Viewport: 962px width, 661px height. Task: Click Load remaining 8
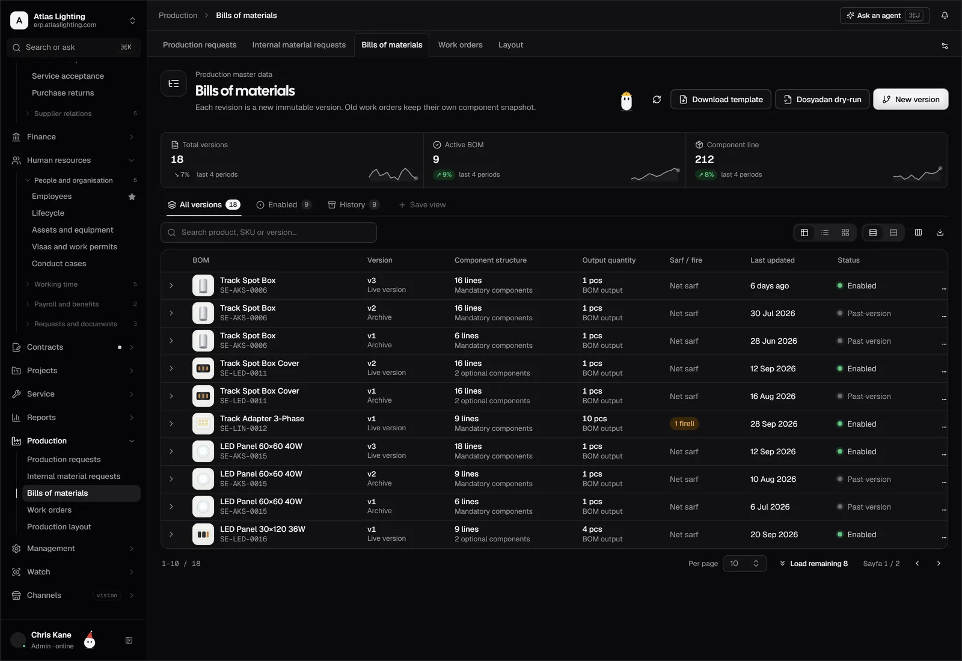(x=813, y=564)
